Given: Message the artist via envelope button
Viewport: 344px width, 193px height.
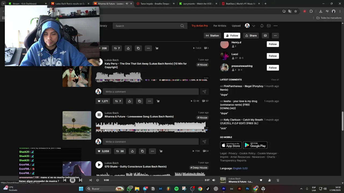Looking at the screenshot, I should pyautogui.click(x=265, y=36).
